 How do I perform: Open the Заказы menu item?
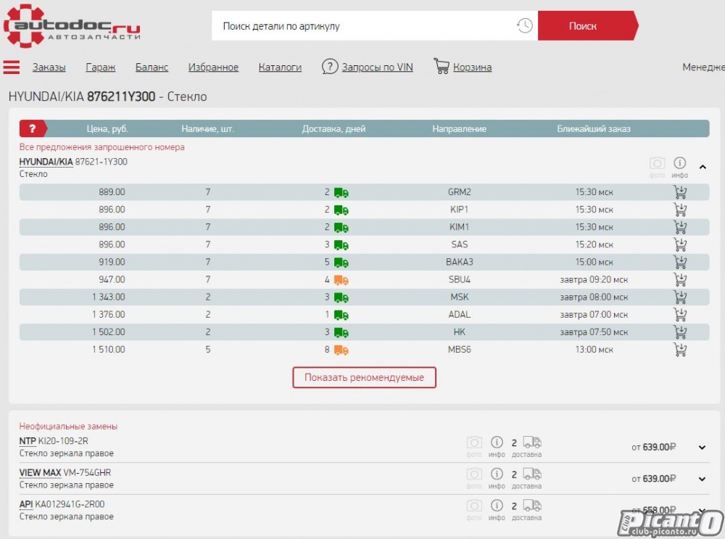click(49, 67)
